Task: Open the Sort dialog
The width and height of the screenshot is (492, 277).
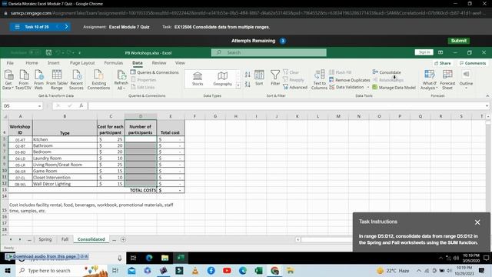Action: [x=259, y=78]
